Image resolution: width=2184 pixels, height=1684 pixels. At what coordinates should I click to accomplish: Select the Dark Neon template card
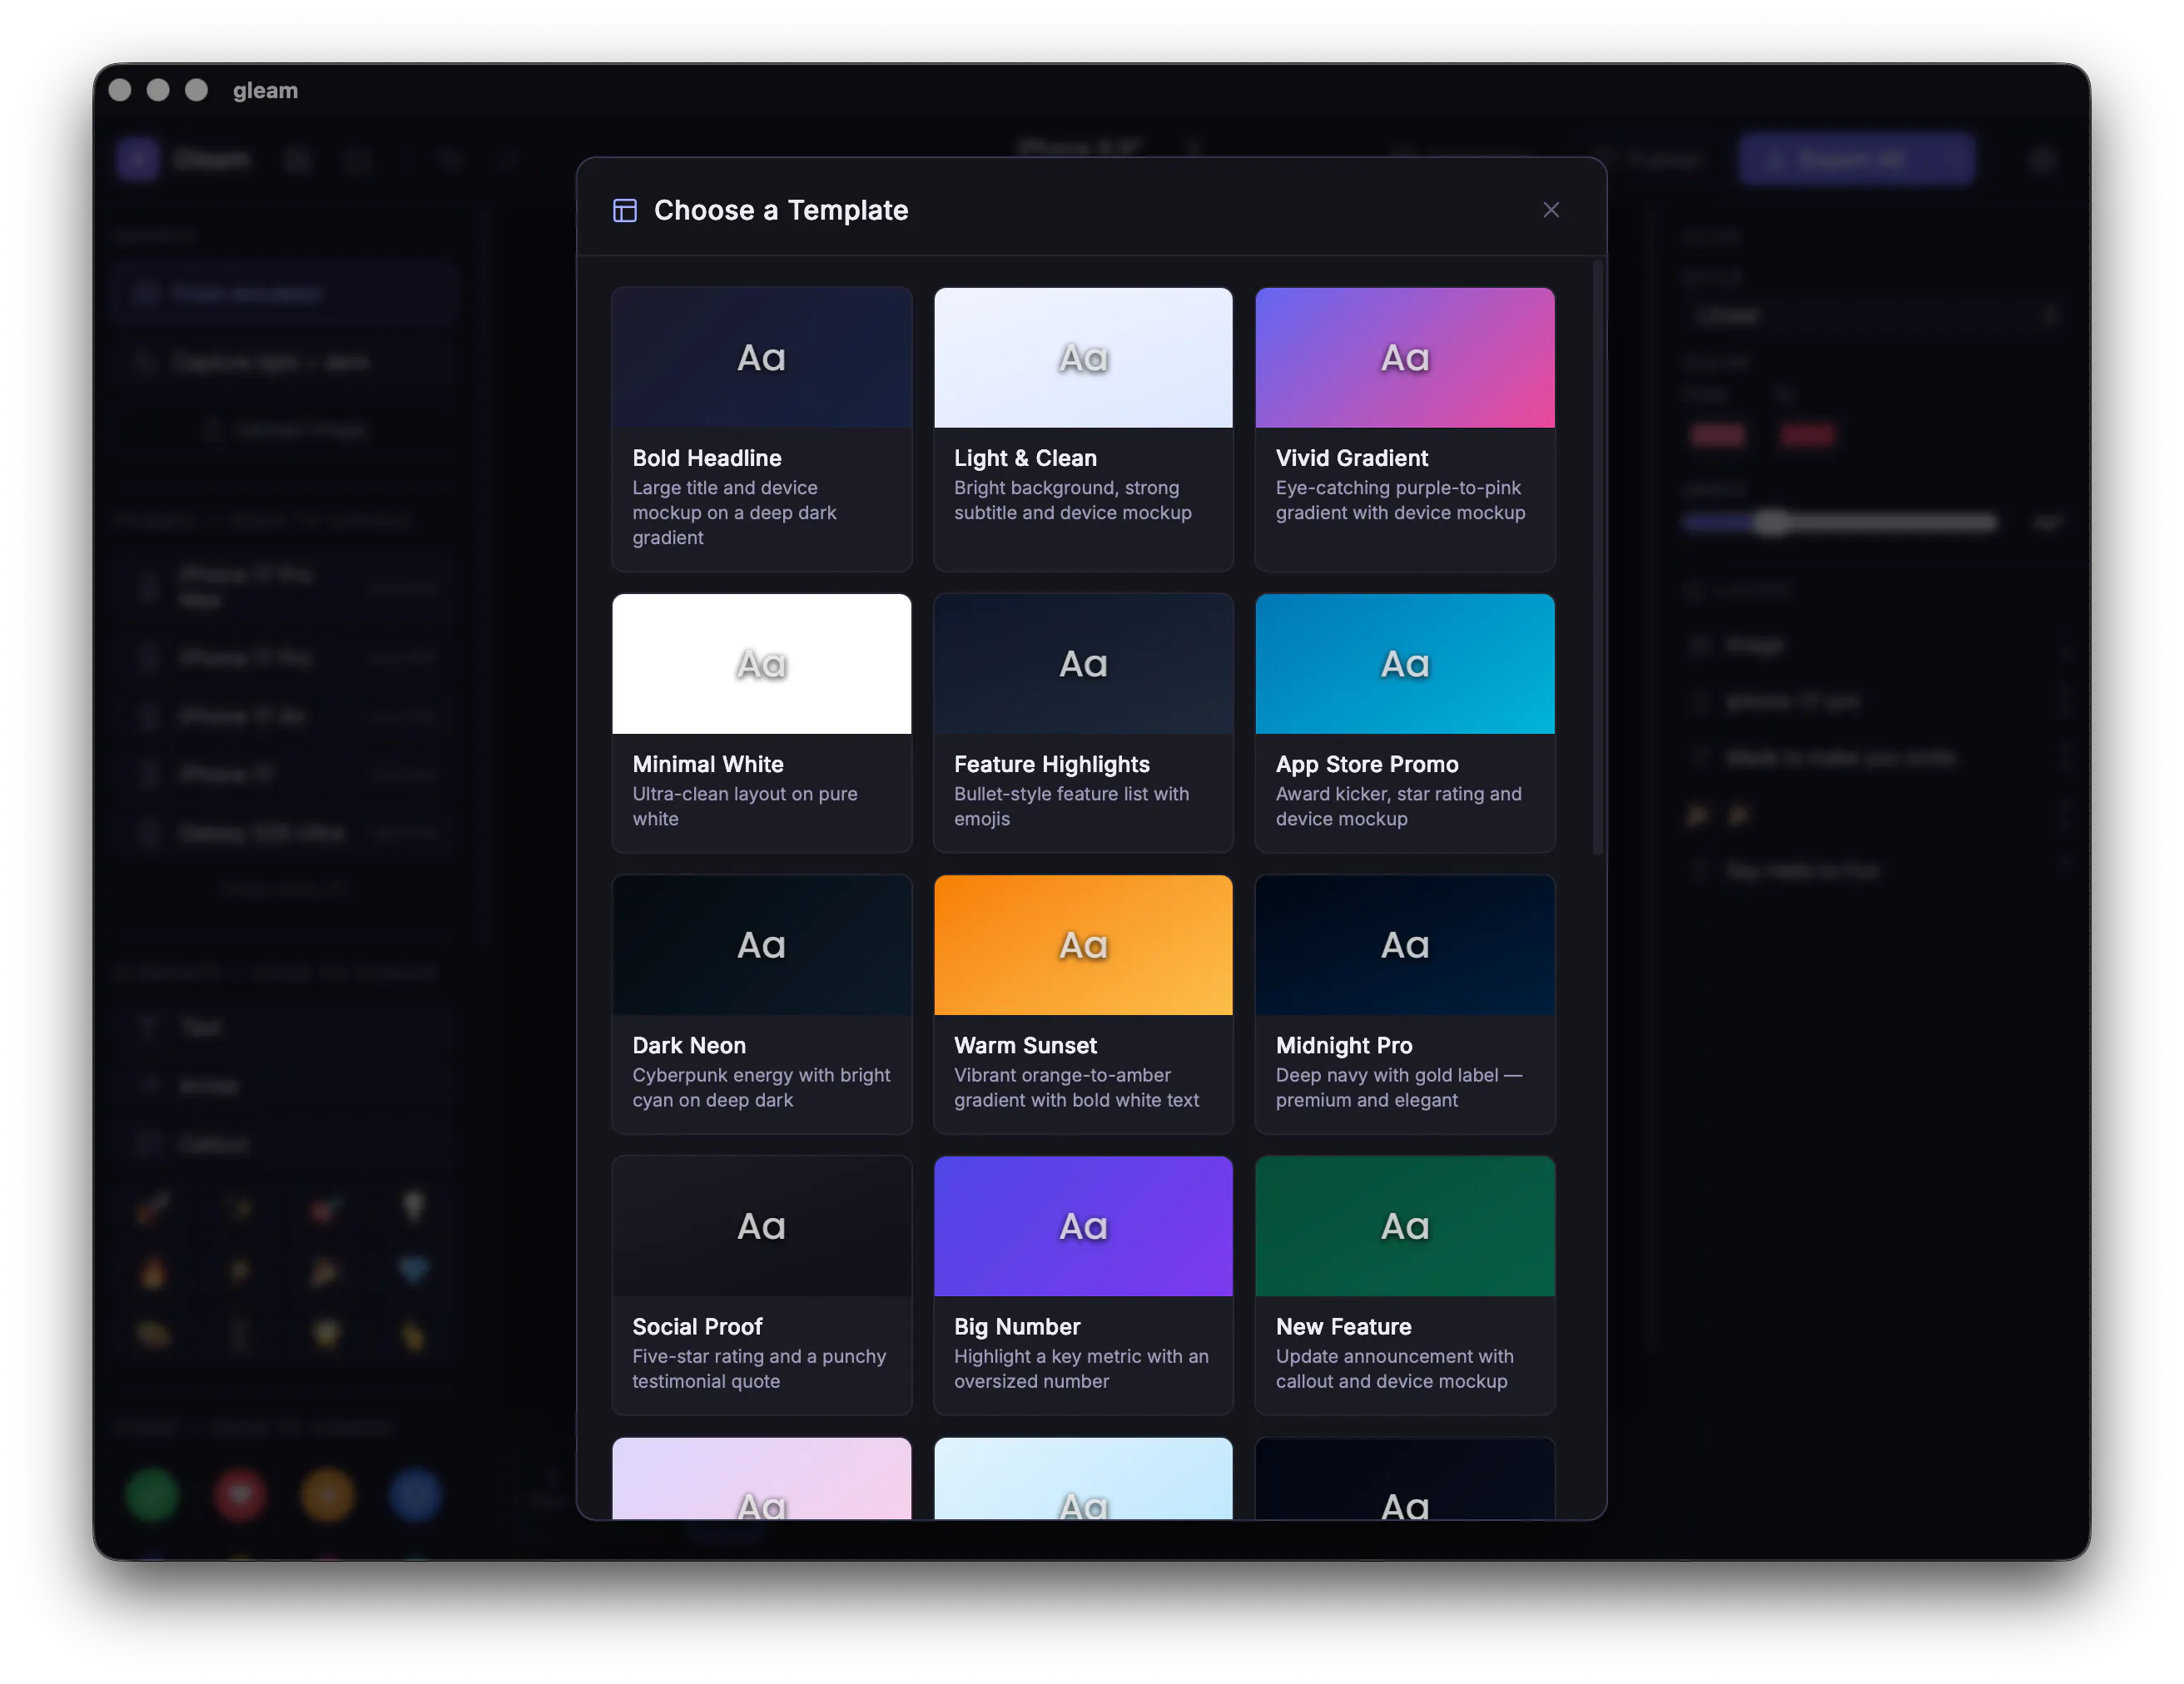[761, 1003]
